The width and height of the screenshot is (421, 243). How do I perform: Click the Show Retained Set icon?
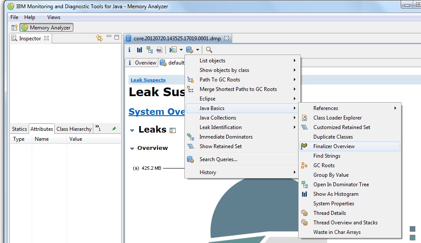tap(191, 146)
